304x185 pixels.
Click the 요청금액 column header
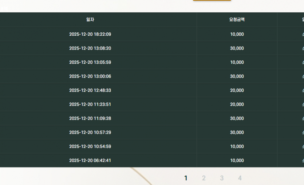[237, 20]
